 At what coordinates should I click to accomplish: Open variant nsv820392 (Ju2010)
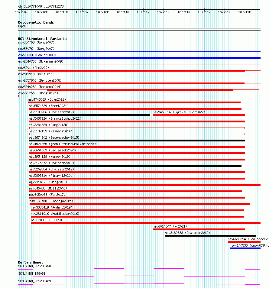pos(47,220)
